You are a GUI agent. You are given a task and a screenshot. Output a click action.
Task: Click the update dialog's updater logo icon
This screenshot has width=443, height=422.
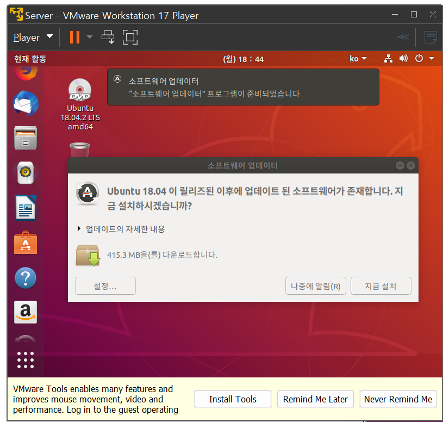click(88, 194)
